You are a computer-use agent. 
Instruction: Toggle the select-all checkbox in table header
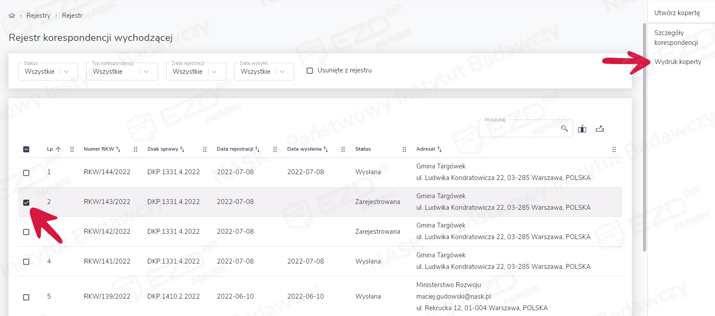26,149
